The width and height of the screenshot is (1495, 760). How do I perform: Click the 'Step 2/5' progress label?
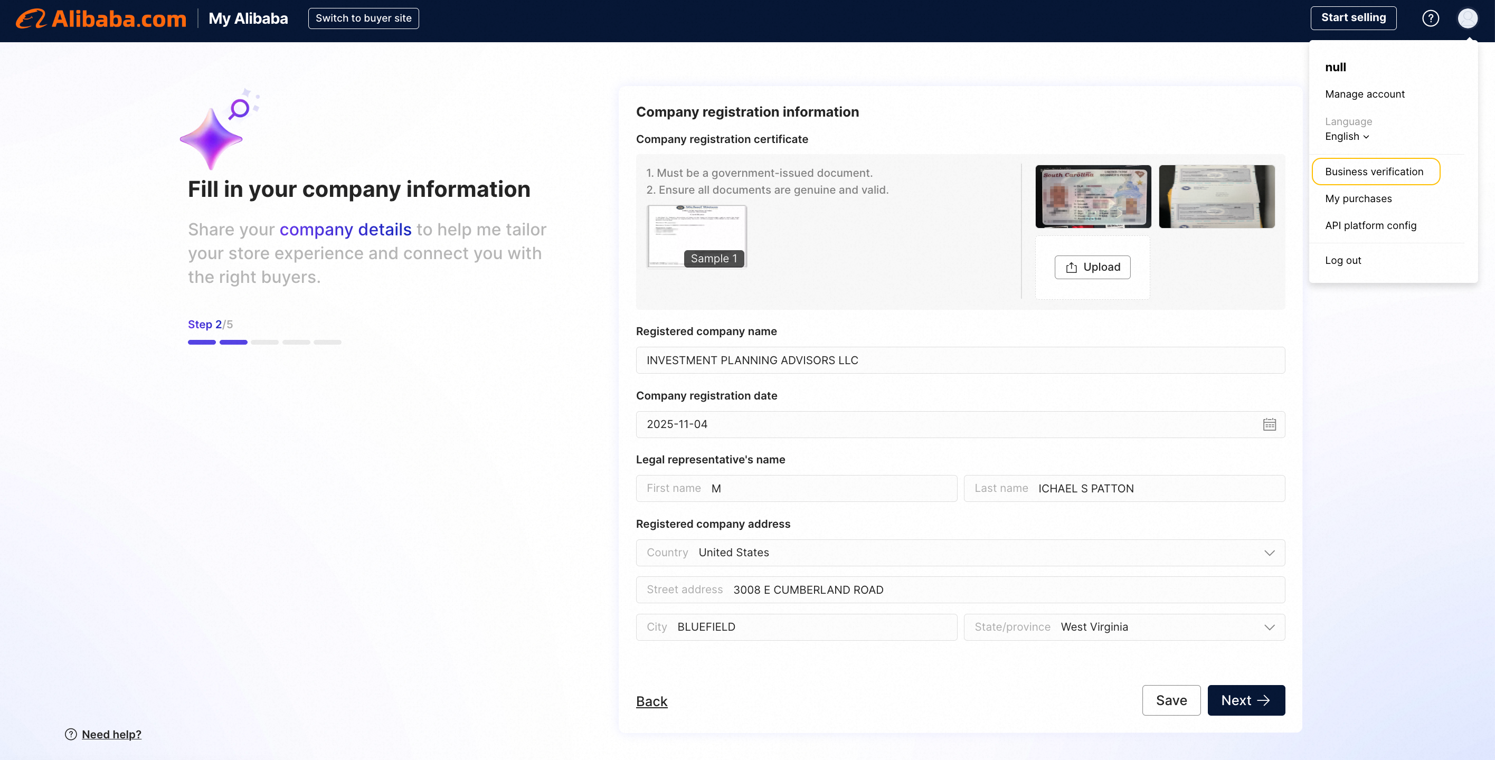pos(210,325)
